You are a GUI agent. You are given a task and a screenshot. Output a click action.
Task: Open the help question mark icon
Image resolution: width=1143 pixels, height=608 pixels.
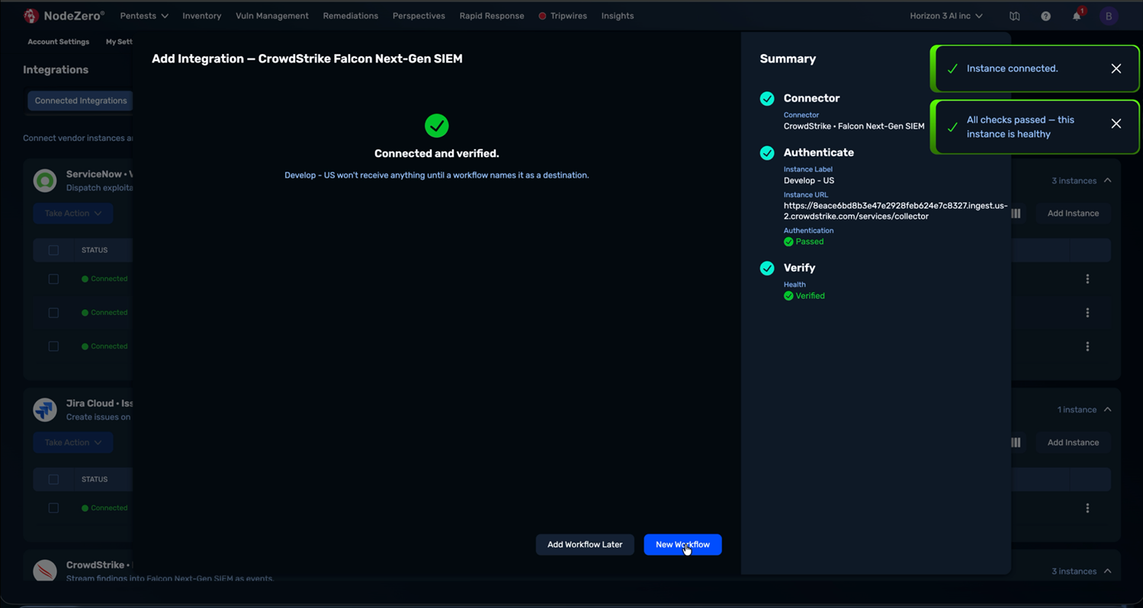click(1045, 16)
